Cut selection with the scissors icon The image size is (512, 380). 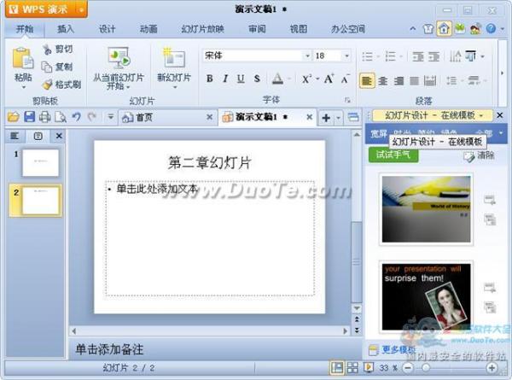tap(47, 50)
